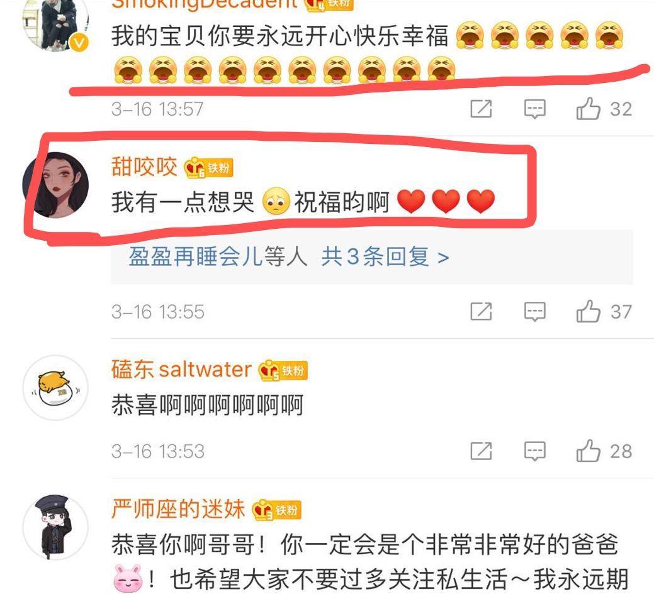Repost 磕东saltwater's 13:53 comment
This screenshot has width=654, height=594.
482,451
